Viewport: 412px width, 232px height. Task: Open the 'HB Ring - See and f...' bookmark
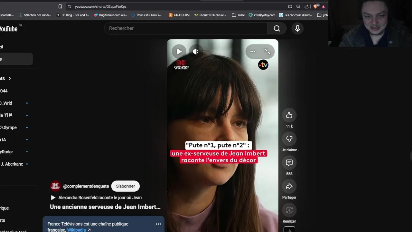(x=72, y=15)
